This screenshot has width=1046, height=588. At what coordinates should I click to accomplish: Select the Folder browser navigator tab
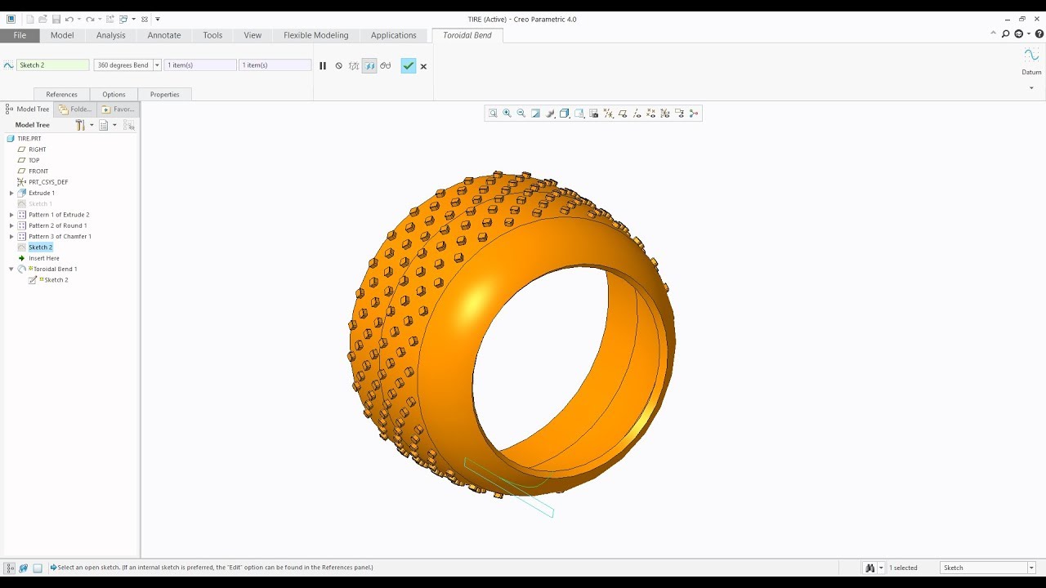[75, 109]
